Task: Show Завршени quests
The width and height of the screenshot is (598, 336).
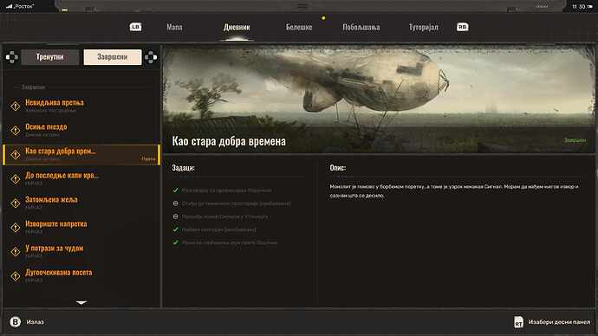Action: (x=113, y=57)
